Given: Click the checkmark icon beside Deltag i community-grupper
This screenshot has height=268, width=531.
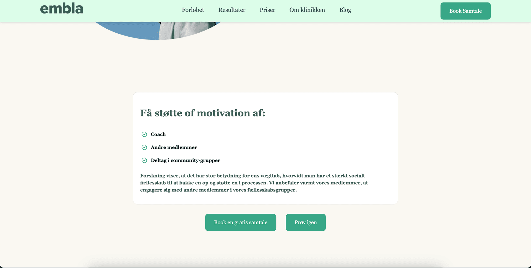Looking at the screenshot, I should click(x=144, y=160).
